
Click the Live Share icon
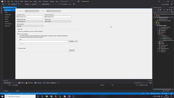(x=163, y=4)
